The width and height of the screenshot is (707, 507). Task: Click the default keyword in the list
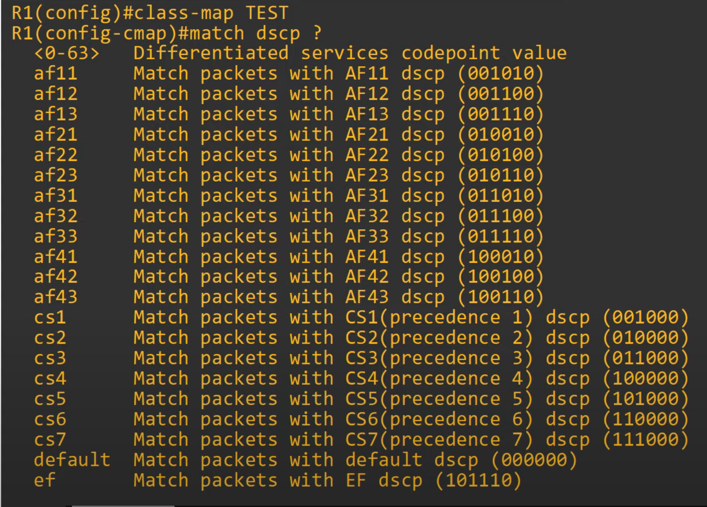point(72,459)
